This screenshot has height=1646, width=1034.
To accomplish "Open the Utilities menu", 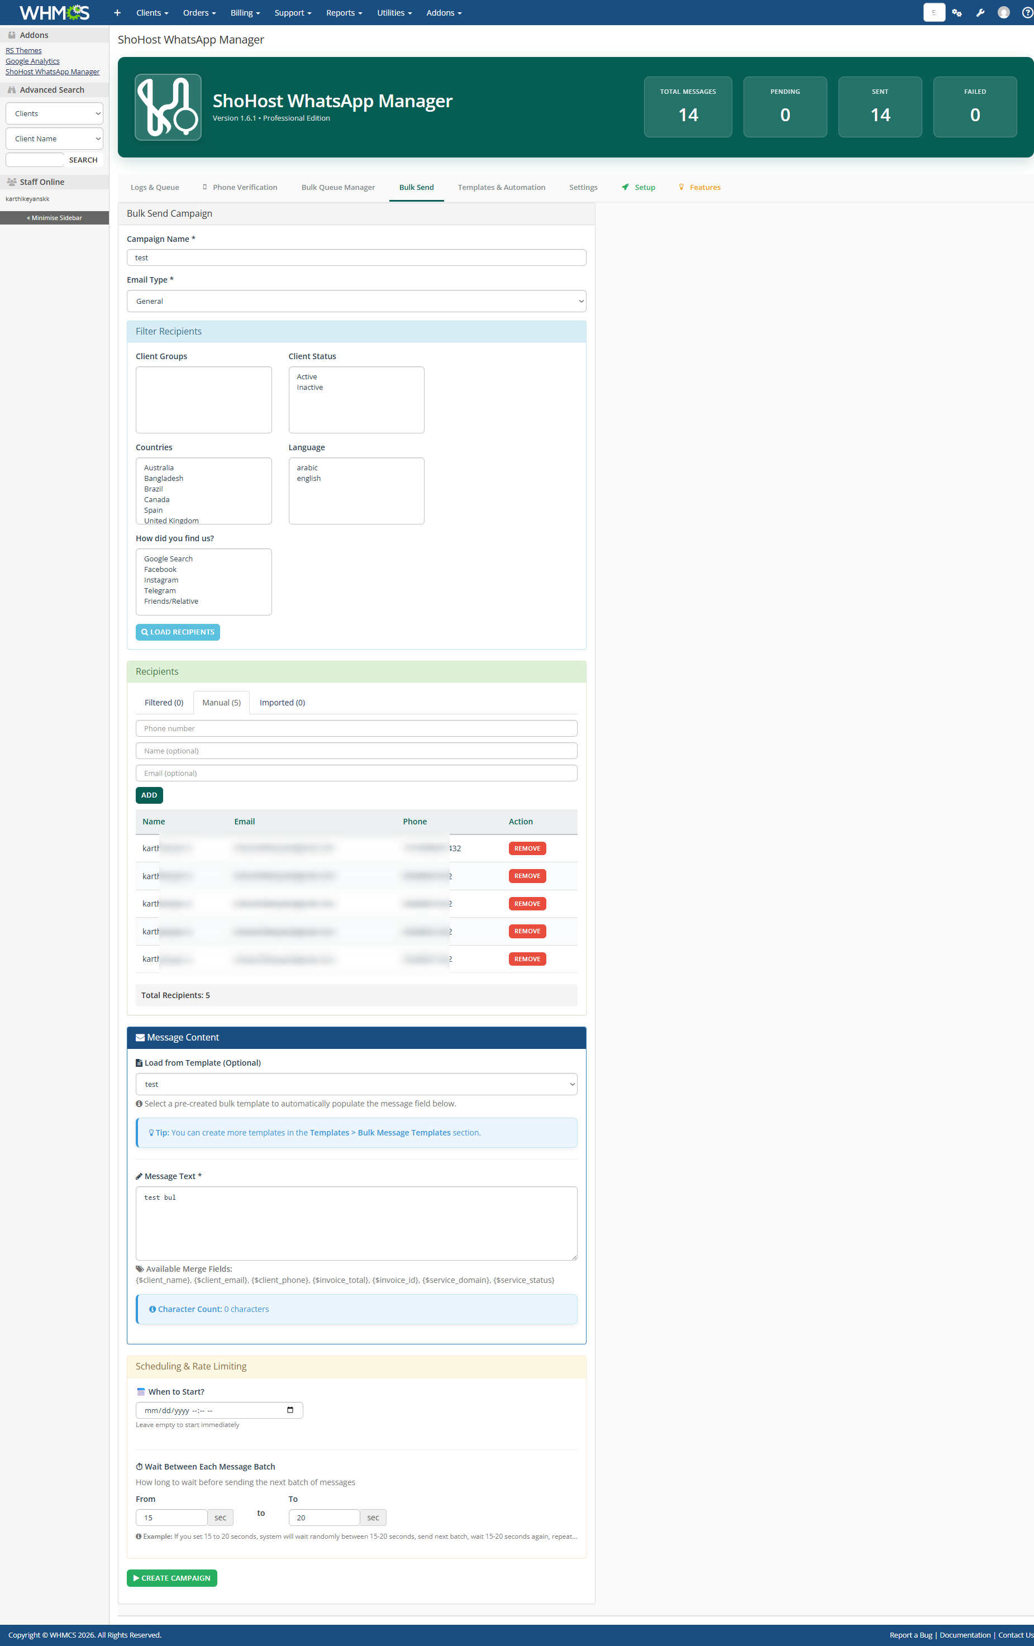I will coord(394,13).
